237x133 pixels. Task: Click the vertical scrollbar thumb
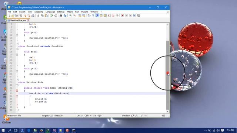pyautogui.click(x=167, y=75)
